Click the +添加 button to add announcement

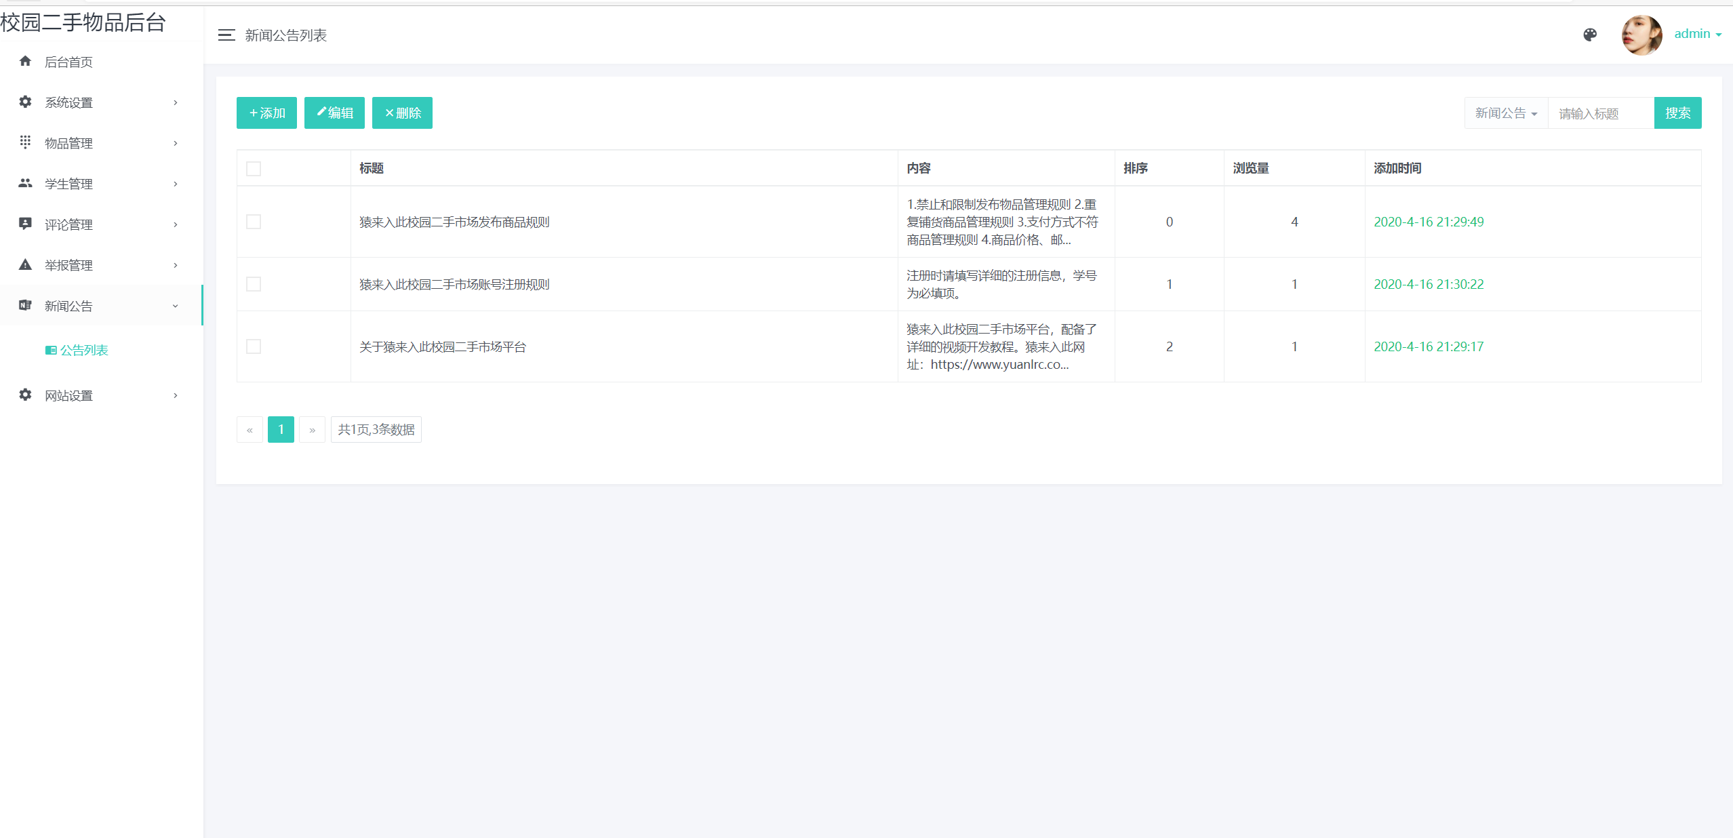coord(266,113)
